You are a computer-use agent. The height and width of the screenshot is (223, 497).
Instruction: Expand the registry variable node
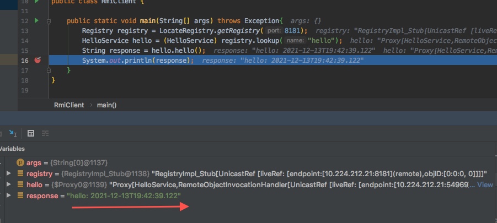tap(8, 173)
